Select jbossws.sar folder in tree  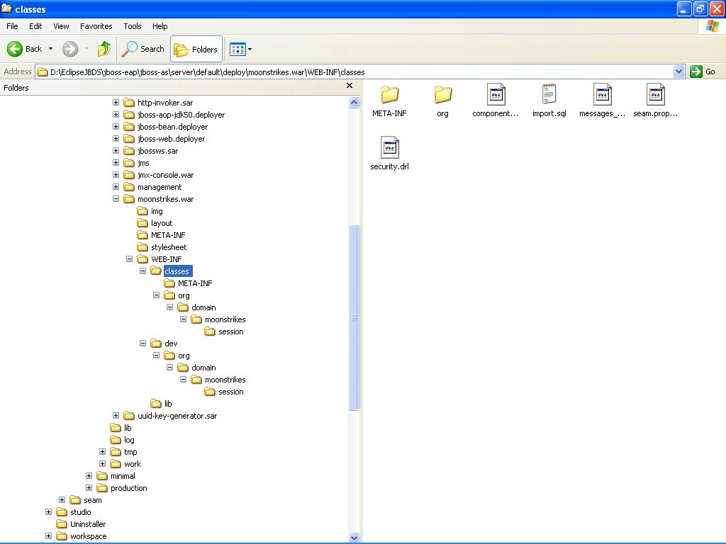pos(157,151)
